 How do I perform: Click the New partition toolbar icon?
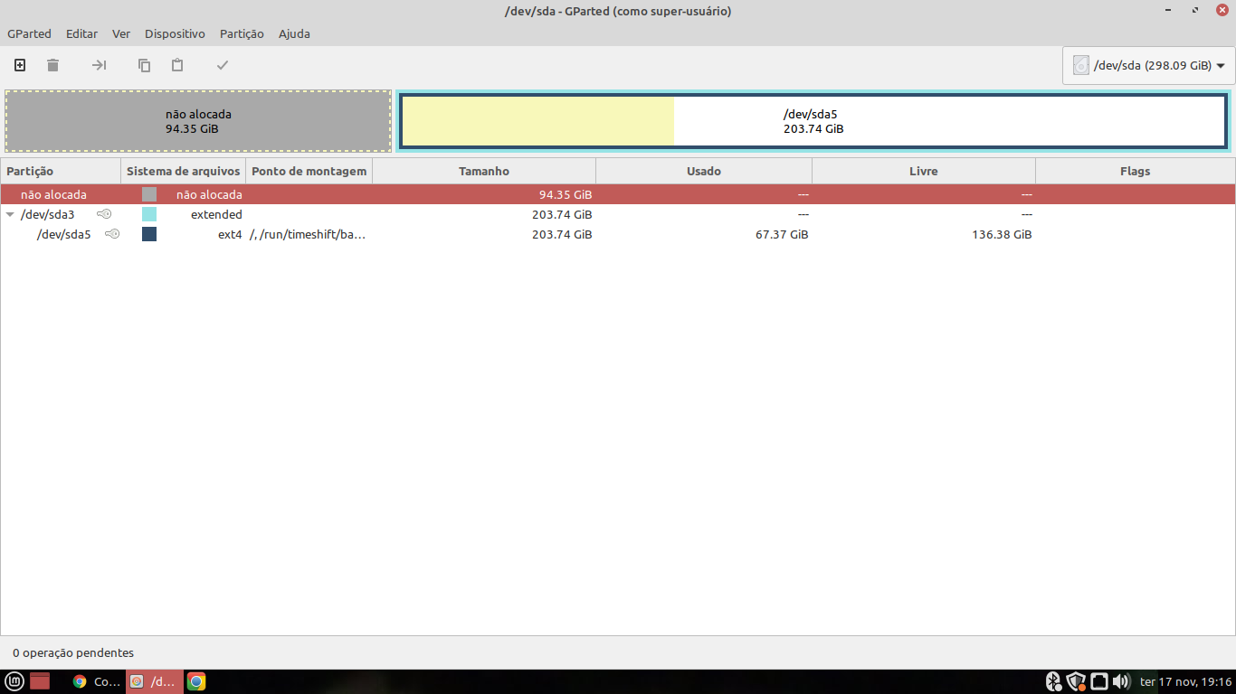(20, 65)
